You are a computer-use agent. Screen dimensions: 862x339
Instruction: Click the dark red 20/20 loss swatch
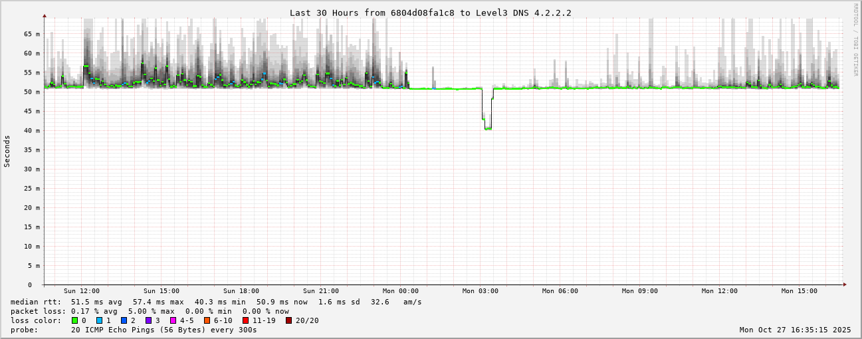click(x=288, y=320)
